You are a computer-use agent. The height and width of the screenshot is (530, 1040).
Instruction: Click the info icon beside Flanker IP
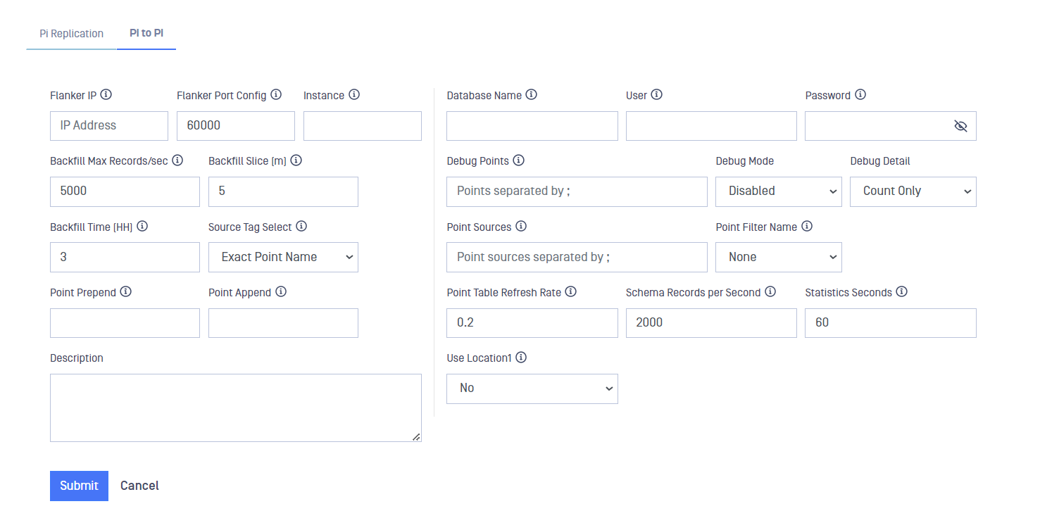click(106, 94)
